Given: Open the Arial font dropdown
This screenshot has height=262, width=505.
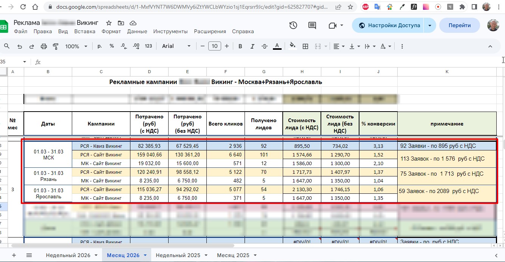Looking at the screenshot, I should tap(177, 46).
